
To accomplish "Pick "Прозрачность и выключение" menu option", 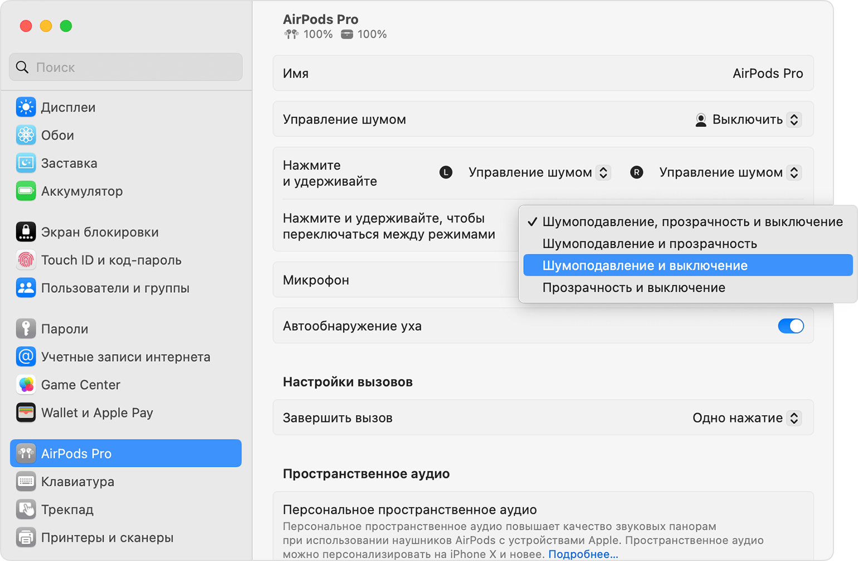I will pyautogui.click(x=633, y=288).
